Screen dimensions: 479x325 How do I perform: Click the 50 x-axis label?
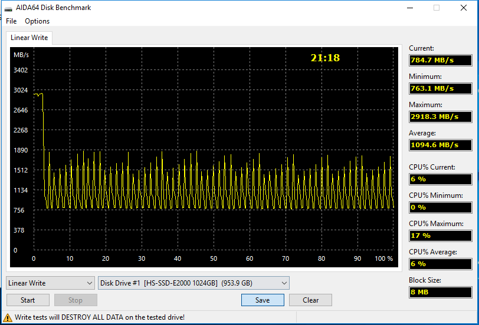click(214, 258)
